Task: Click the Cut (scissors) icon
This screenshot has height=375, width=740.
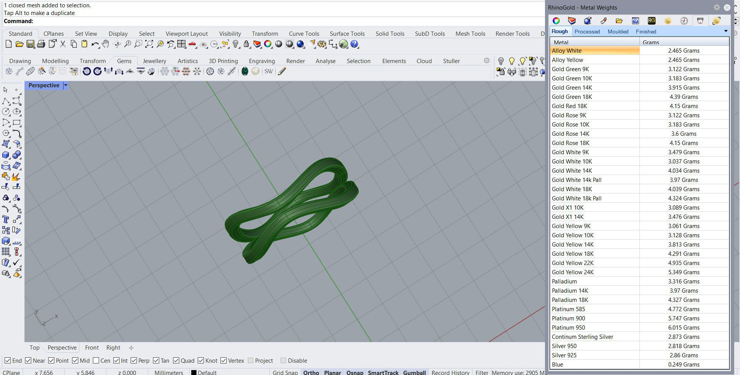Action: click(x=62, y=44)
